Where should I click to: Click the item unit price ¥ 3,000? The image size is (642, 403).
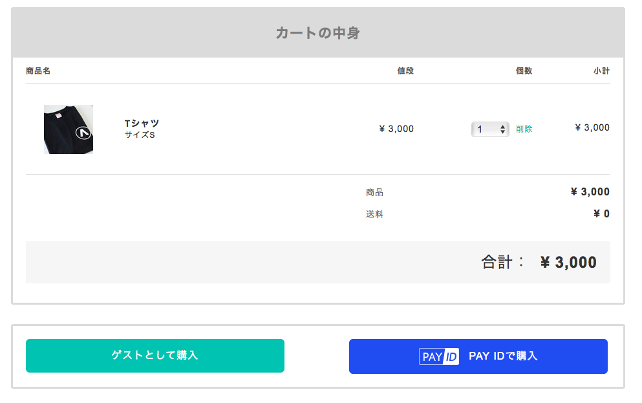tap(396, 129)
